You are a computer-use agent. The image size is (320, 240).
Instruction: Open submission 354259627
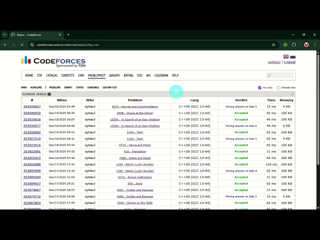[32, 106]
